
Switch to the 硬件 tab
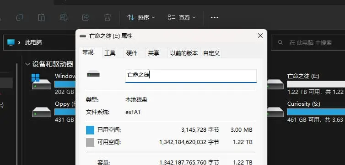pos(132,53)
